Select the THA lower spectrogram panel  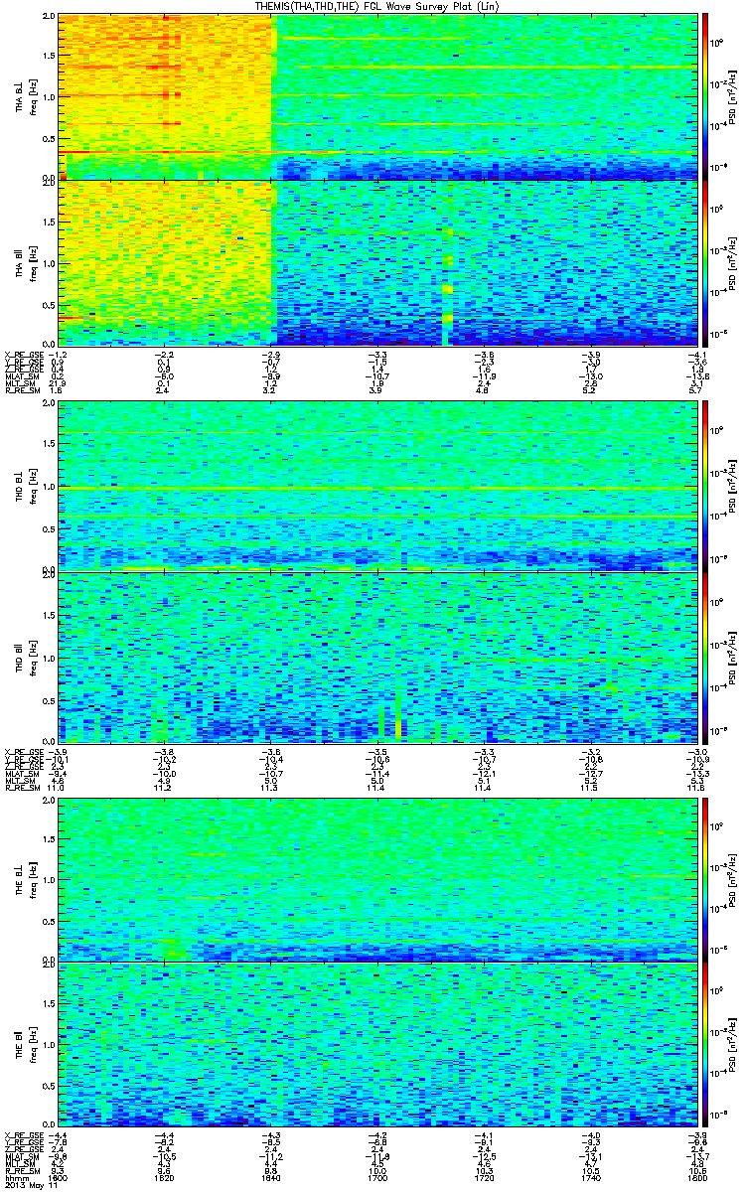coord(377,262)
